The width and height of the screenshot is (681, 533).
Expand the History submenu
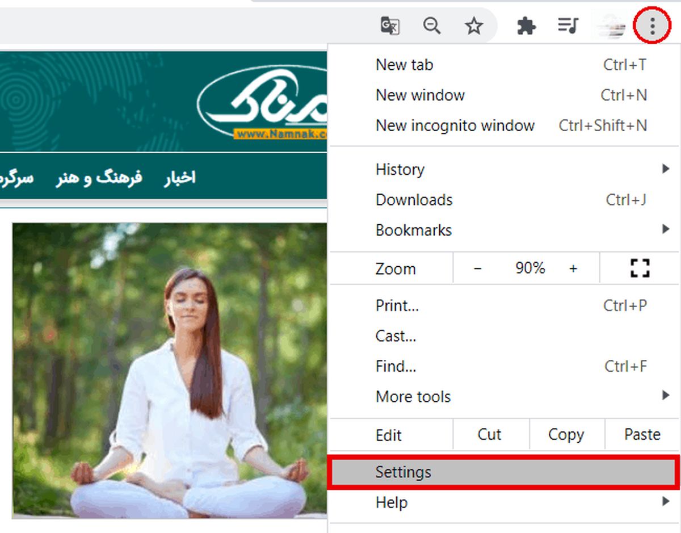(505, 169)
